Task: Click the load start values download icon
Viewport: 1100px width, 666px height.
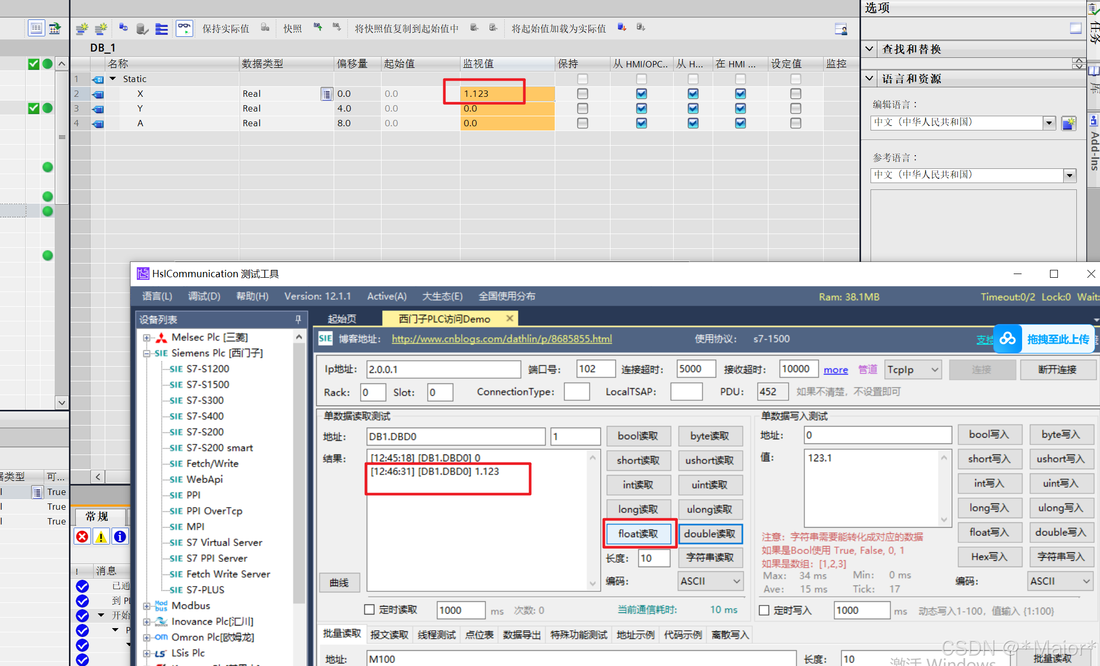Action: point(622,27)
